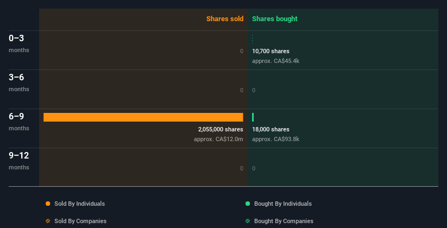Click the orange 6–9 months shares sold bar

(x=143, y=117)
